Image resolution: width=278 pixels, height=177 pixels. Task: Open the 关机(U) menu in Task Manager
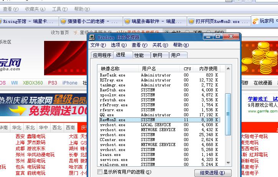click(x=160, y=45)
